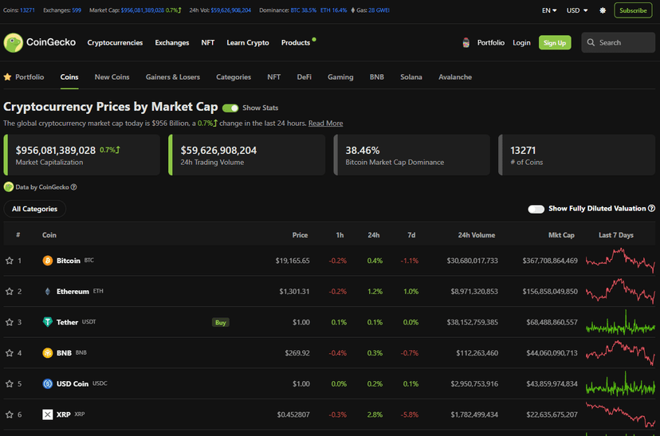Click the yellow BNB coin icon
The image size is (660, 436).
[48, 352]
